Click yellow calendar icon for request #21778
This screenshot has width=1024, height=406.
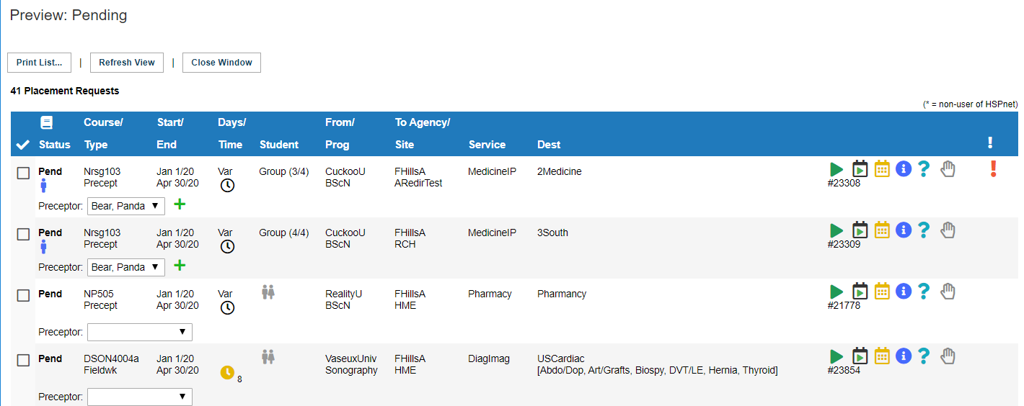point(882,292)
